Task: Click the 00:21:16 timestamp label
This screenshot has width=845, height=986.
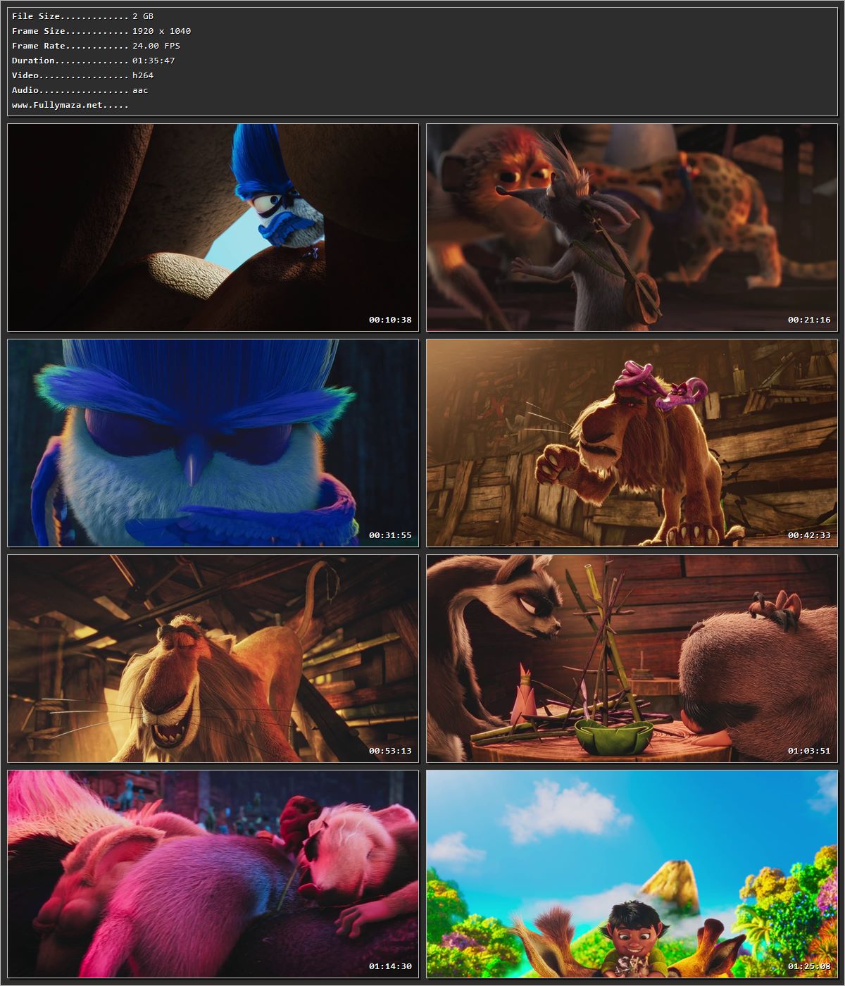Action: 809,320
